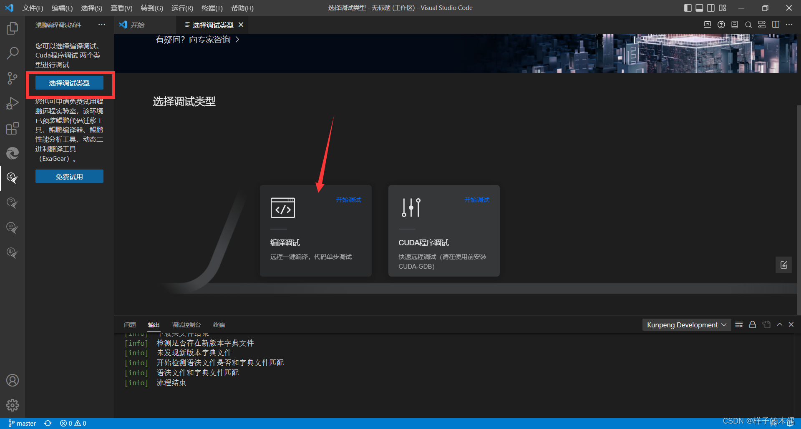Open the Search view in activity bar

click(13, 53)
